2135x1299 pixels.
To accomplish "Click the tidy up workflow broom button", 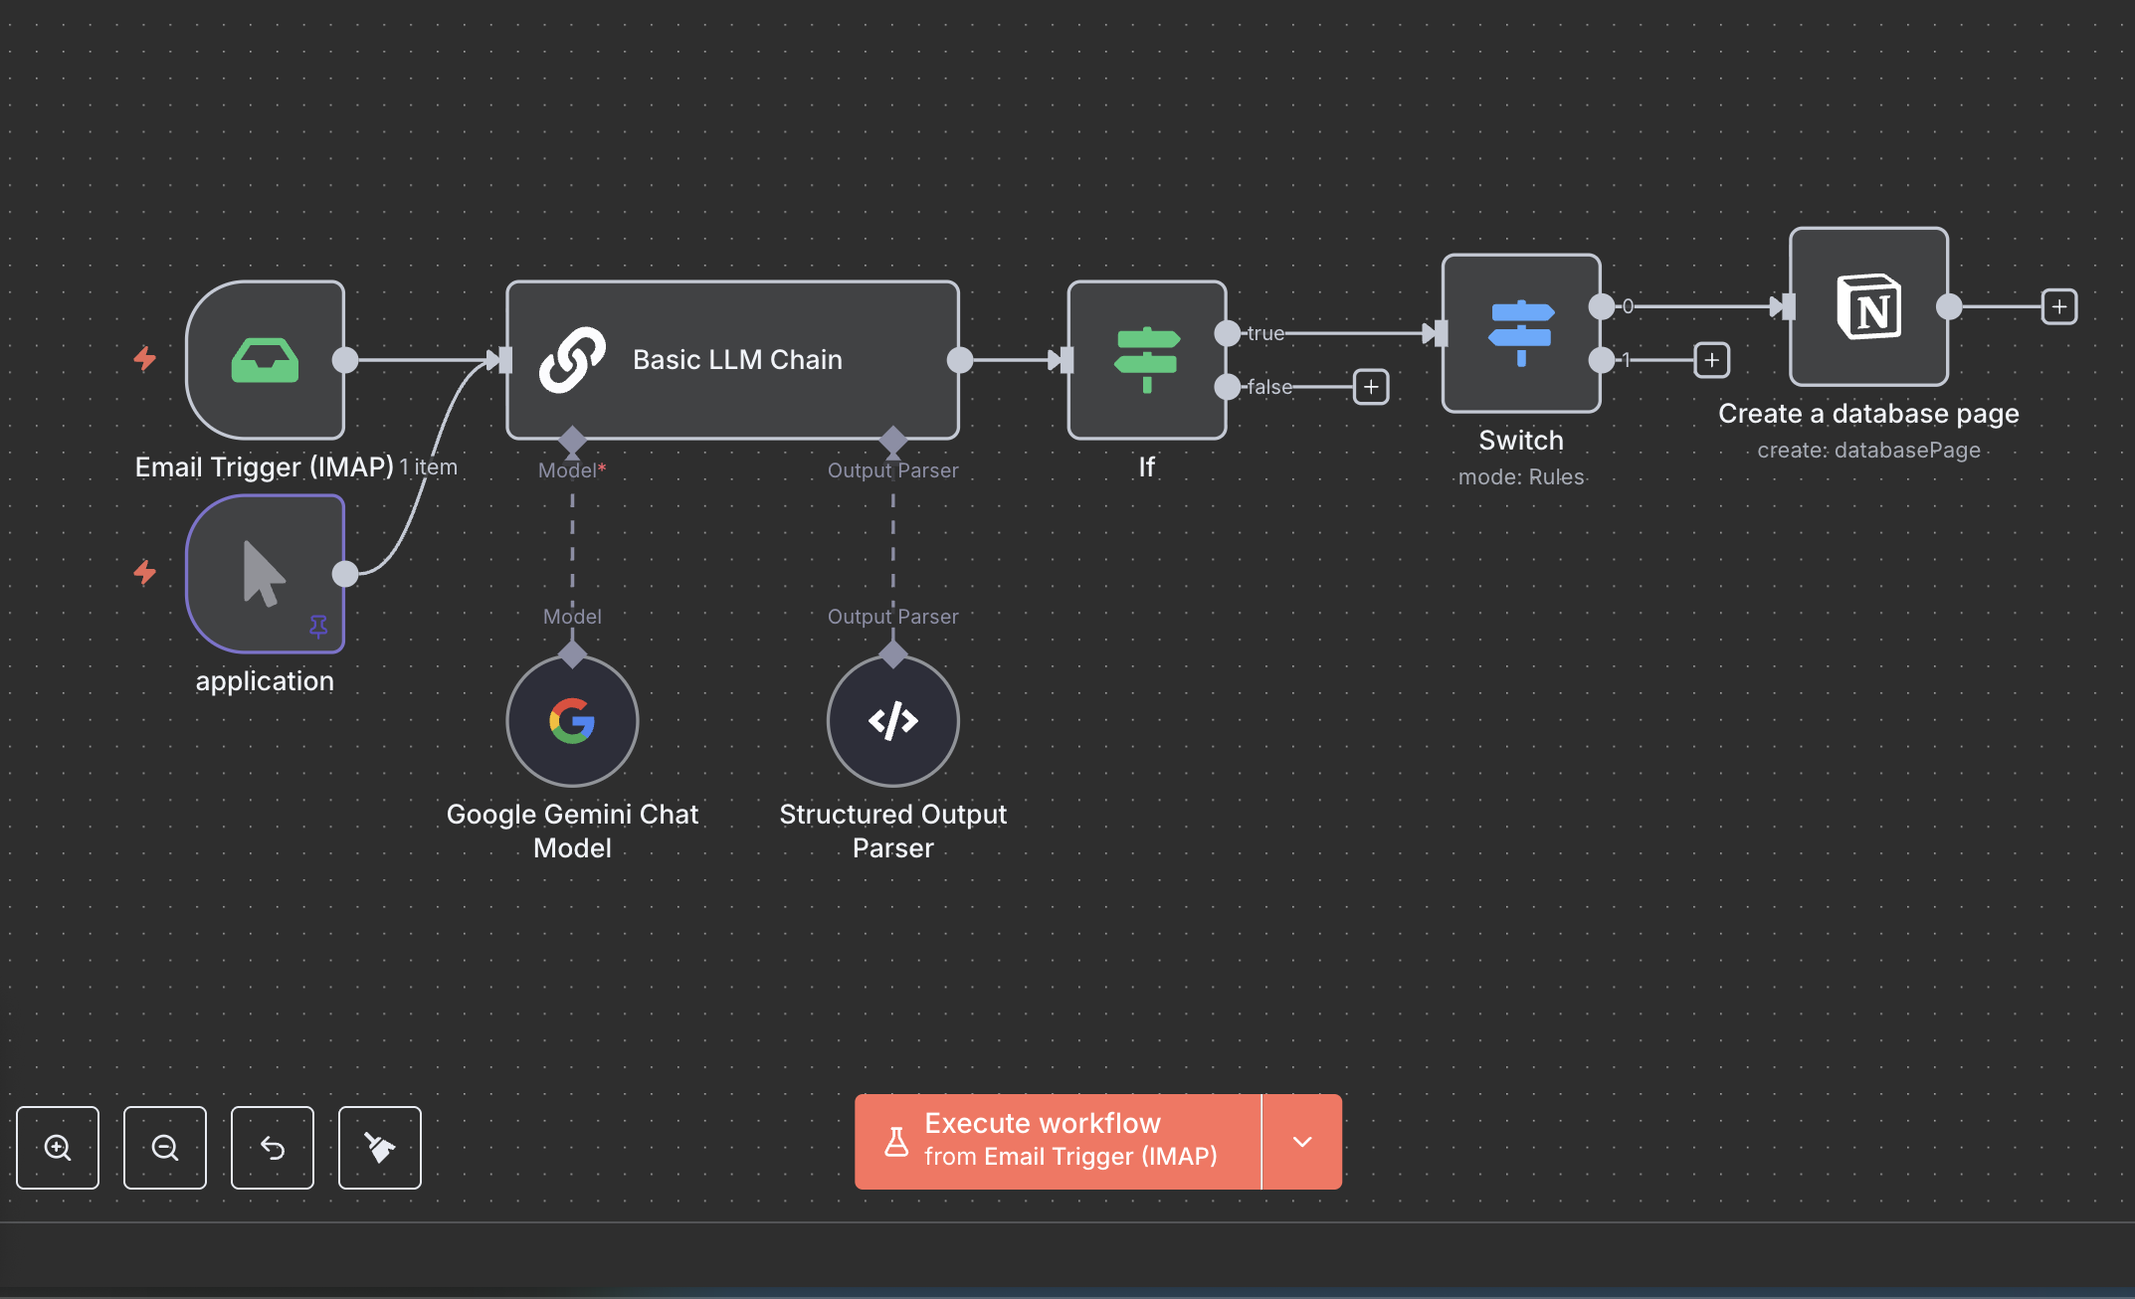I will coord(380,1148).
